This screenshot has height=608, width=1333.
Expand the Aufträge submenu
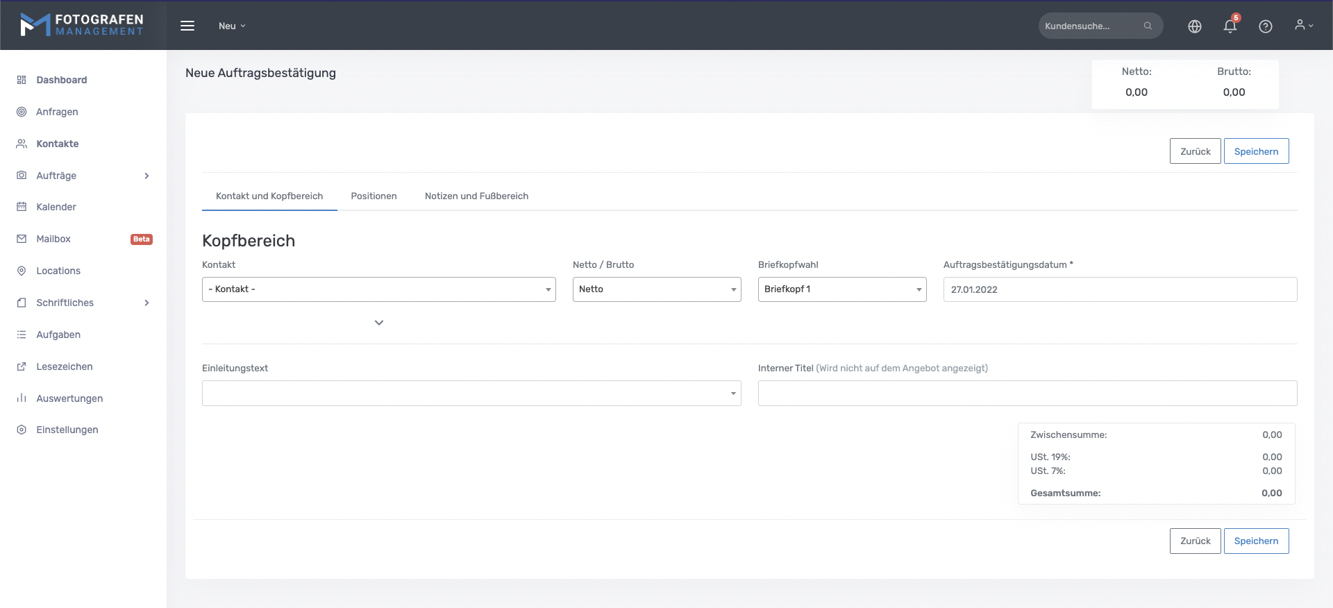click(146, 176)
